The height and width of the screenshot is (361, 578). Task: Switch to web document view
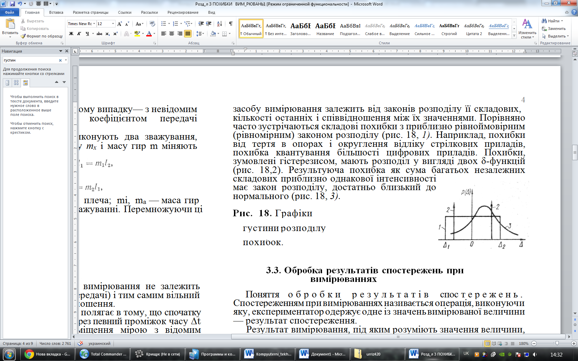coord(500,343)
